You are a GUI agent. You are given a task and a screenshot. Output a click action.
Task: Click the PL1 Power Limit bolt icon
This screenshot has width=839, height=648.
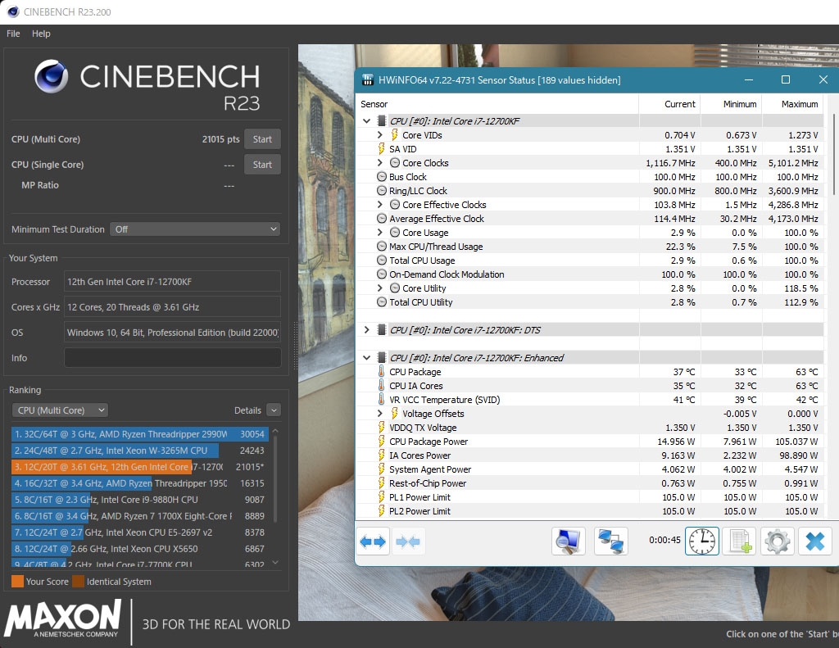pyautogui.click(x=381, y=496)
